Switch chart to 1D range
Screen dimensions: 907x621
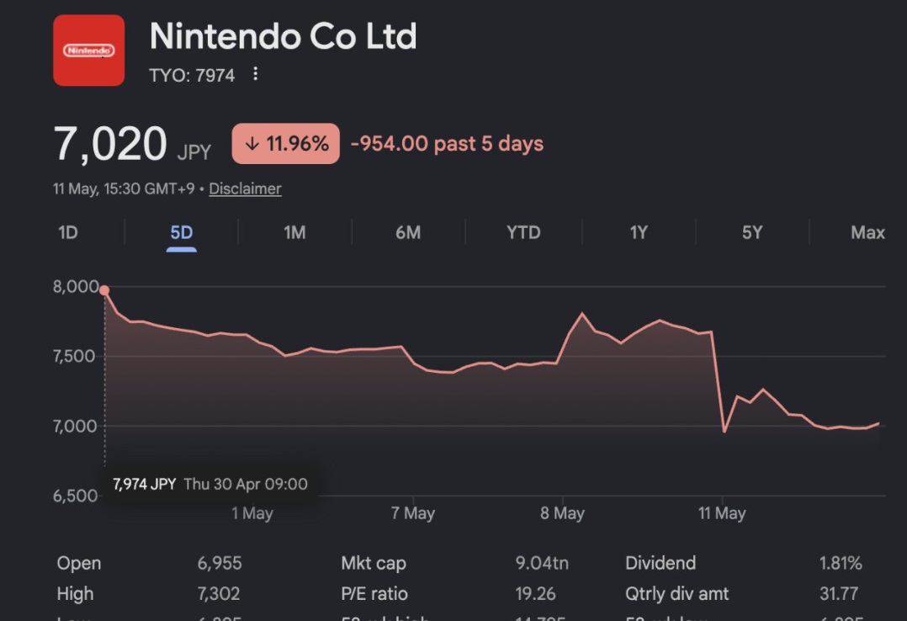point(67,232)
